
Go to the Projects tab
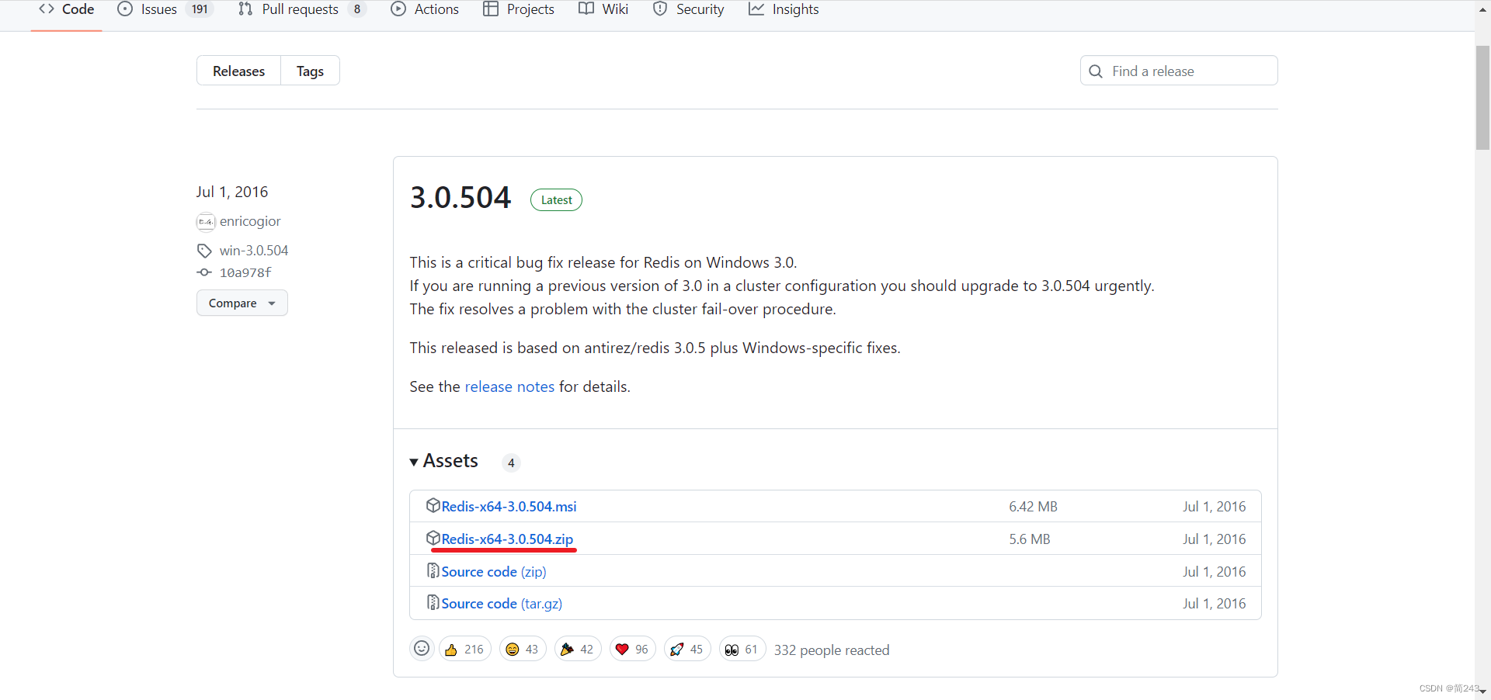519,9
